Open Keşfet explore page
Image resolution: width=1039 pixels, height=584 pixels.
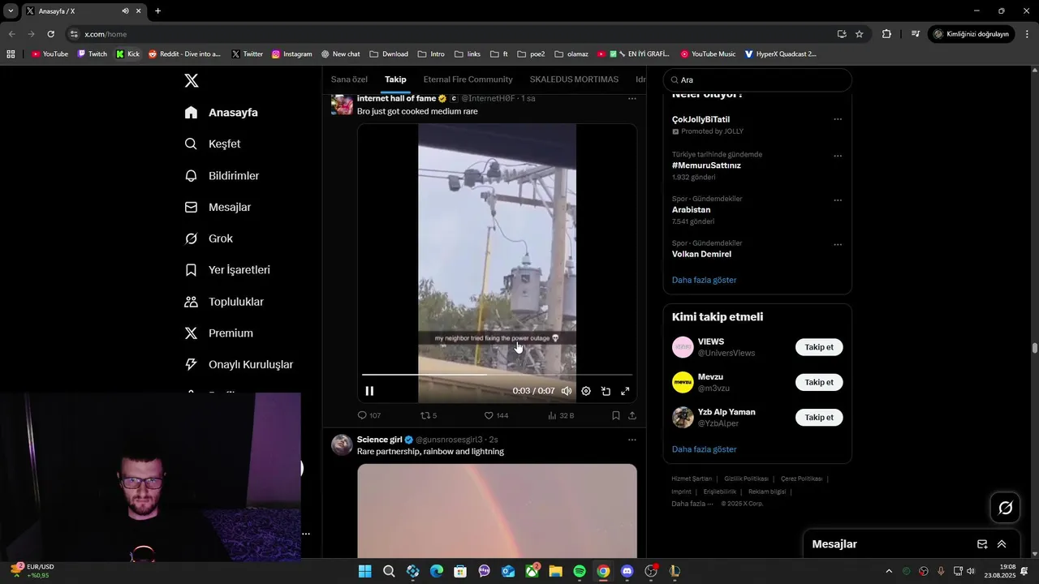[x=212, y=144]
